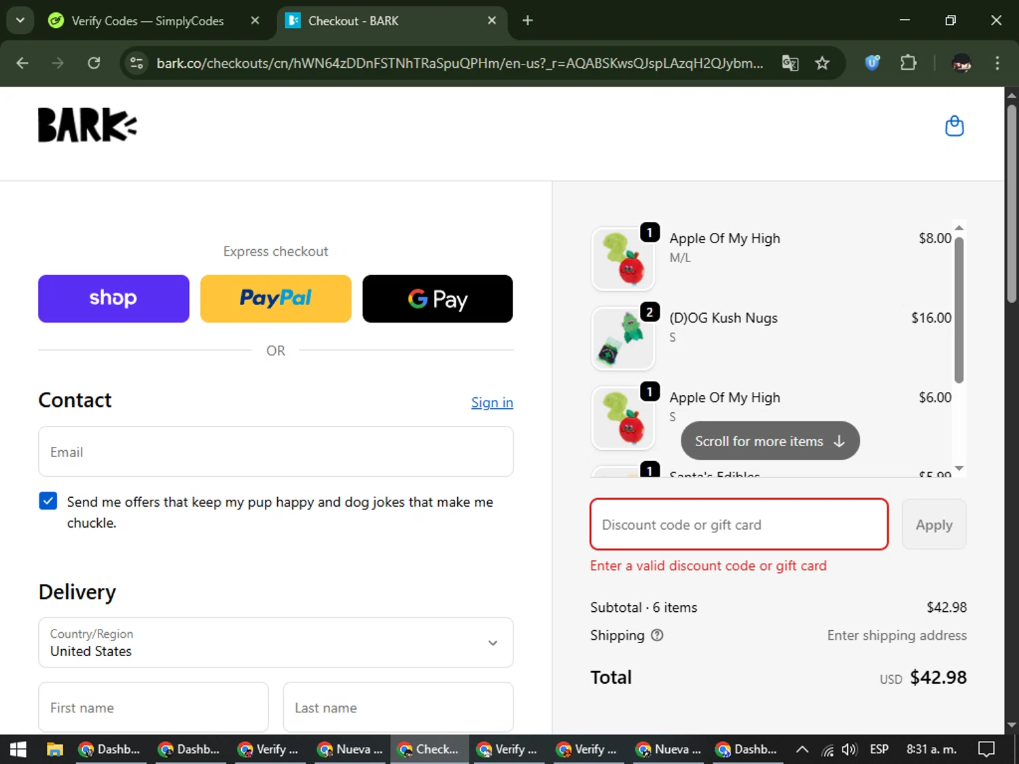
Task: Check out using Google Pay
Action: click(x=437, y=299)
